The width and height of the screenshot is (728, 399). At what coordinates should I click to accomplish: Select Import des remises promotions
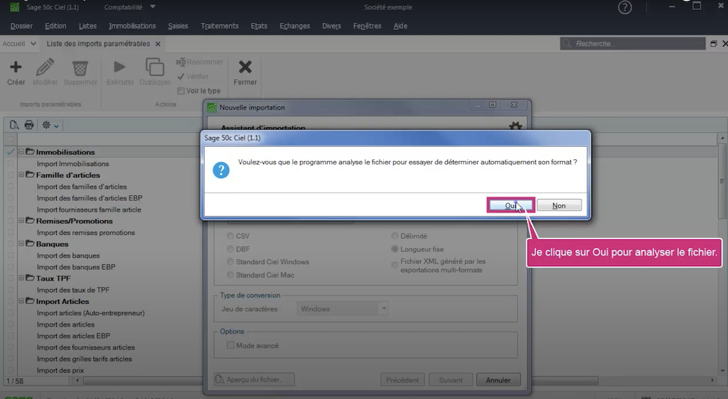(86, 233)
